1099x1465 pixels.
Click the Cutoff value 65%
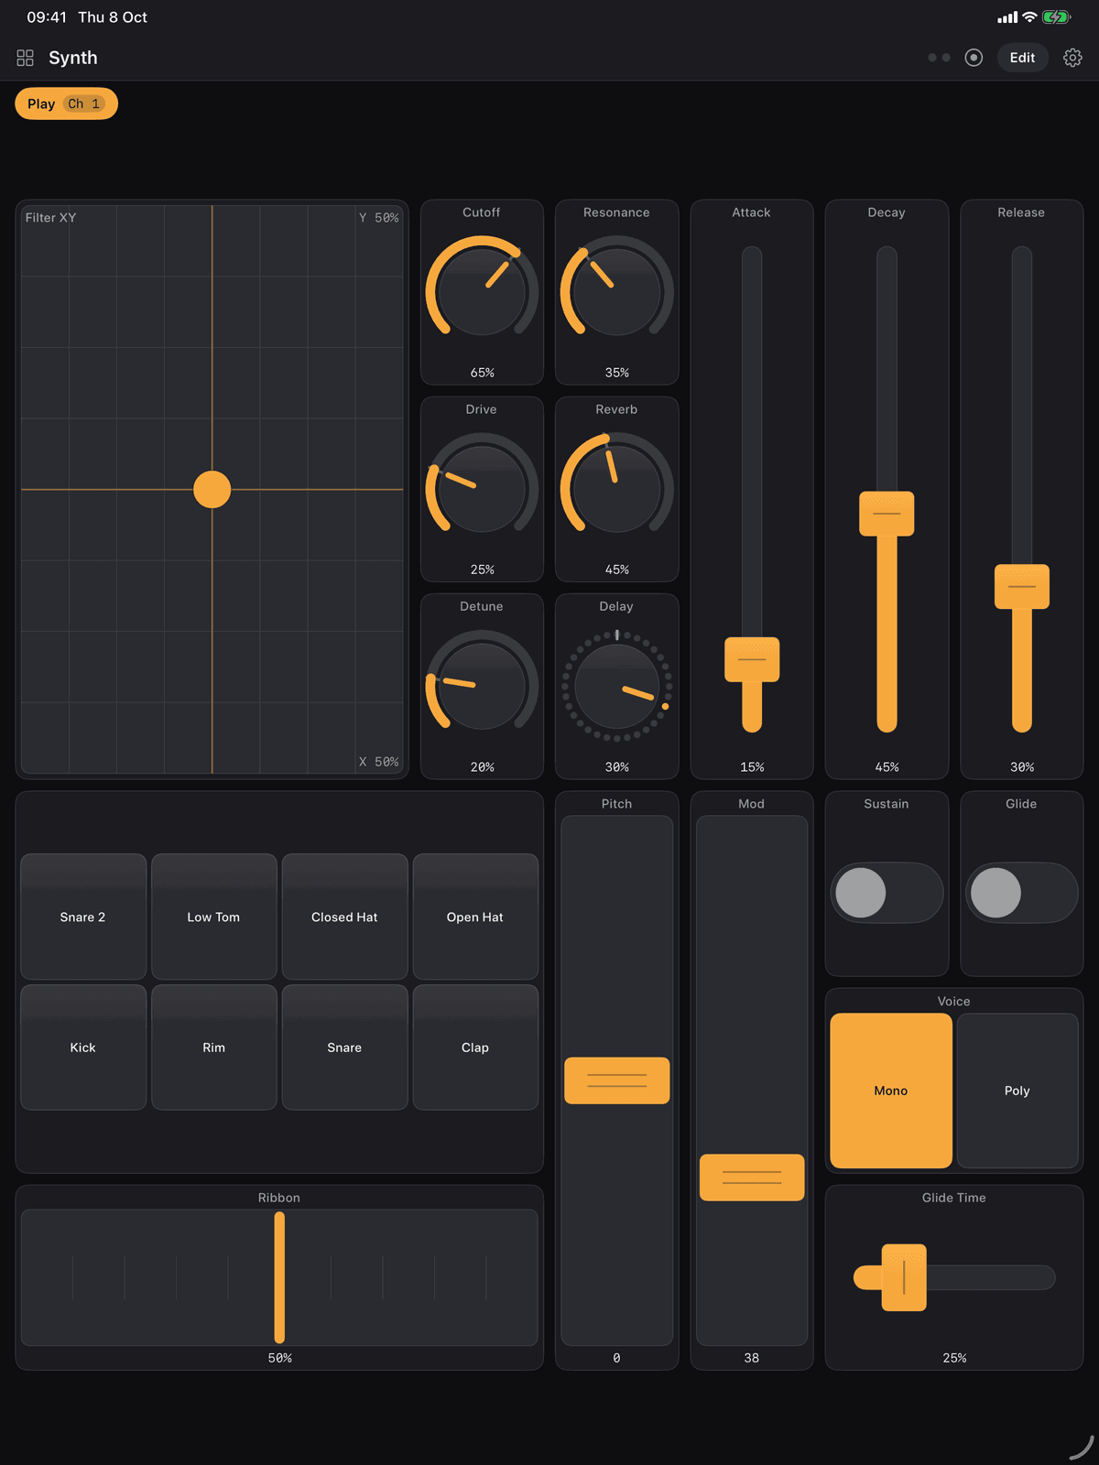click(x=482, y=373)
